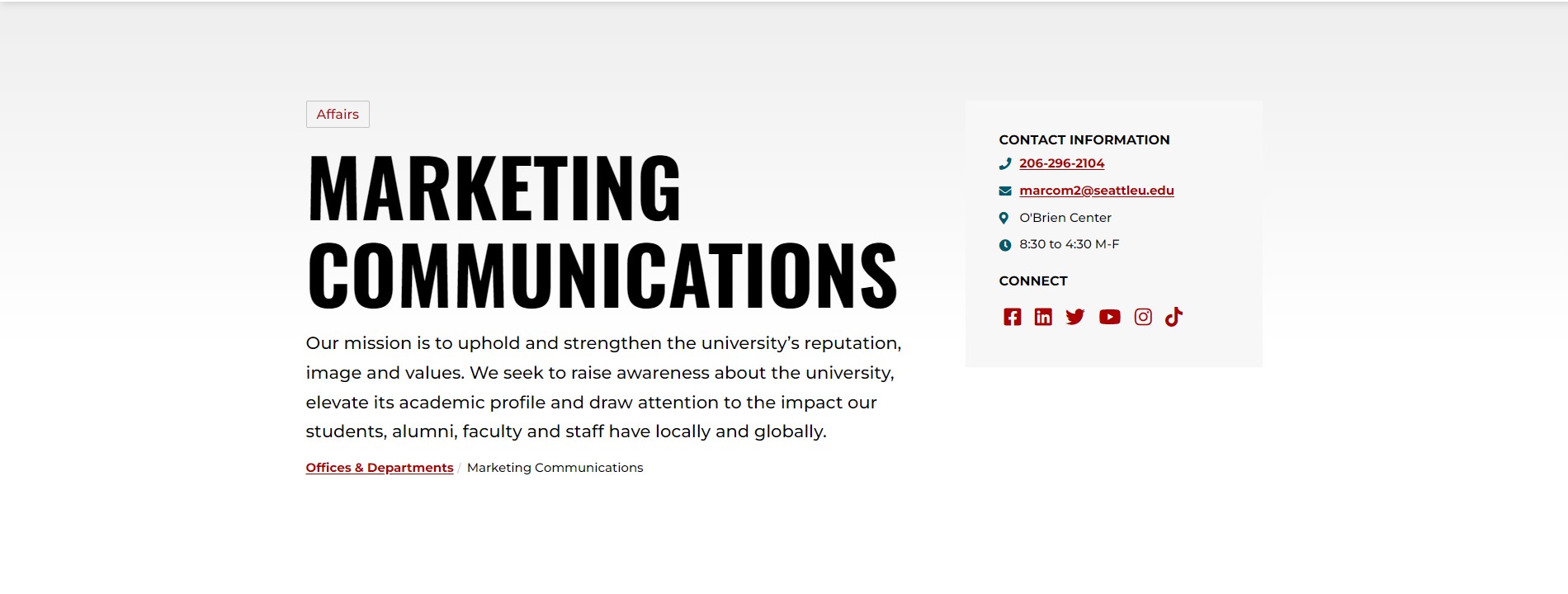Click the Affairs tag button
Image resolution: width=1568 pixels, height=594 pixels.
tap(338, 115)
